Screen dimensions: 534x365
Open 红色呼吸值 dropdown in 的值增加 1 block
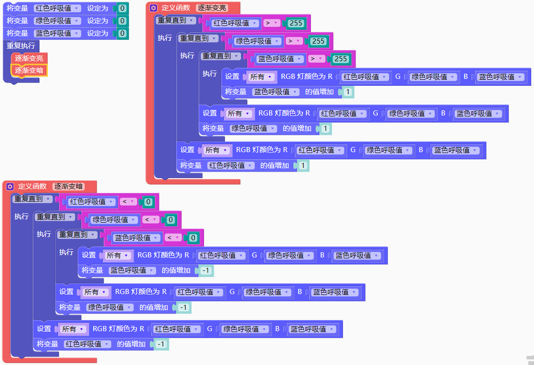tap(231, 166)
